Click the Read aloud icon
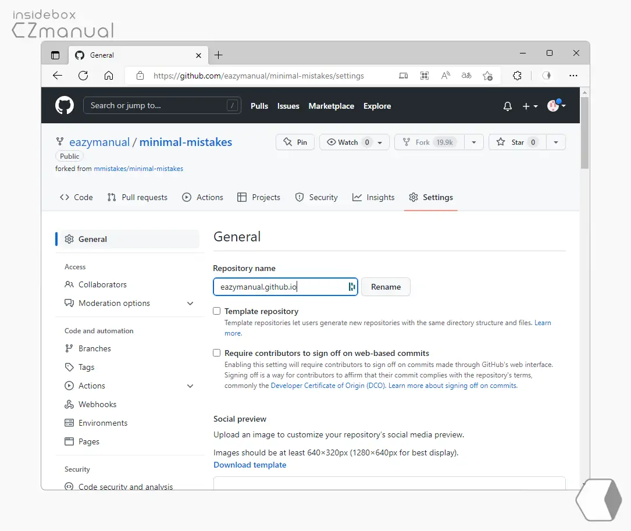Image resolution: width=631 pixels, height=531 pixels. tap(445, 76)
